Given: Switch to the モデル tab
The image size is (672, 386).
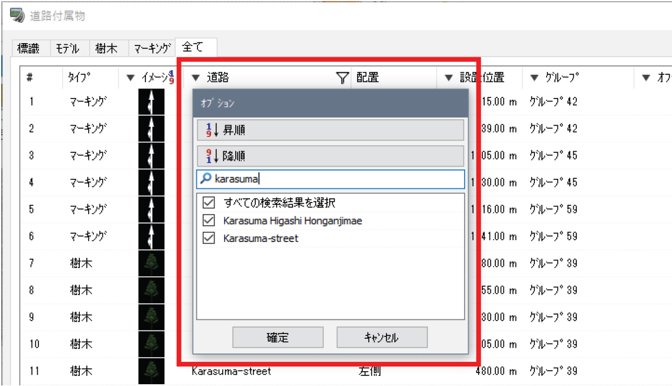Looking at the screenshot, I should pos(70,48).
